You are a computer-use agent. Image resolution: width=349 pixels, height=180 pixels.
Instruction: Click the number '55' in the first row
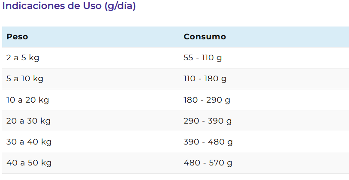[x=188, y=58]
